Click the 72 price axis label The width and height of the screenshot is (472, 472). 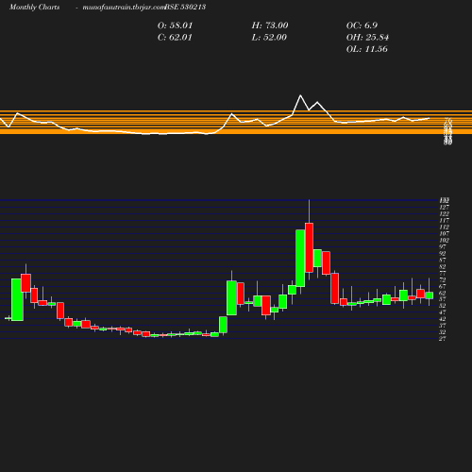[443, 279]
